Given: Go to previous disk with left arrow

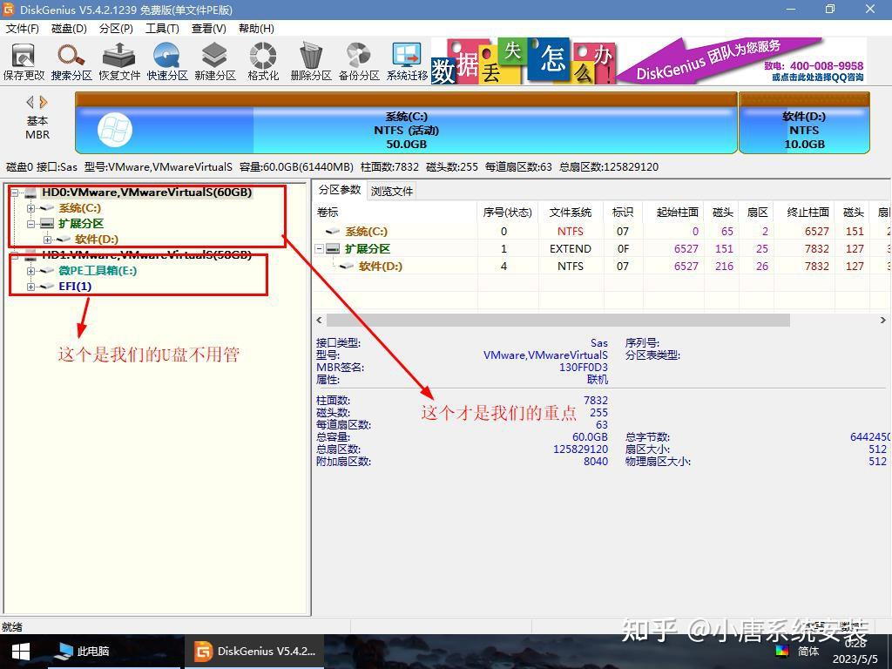Looking at the screenshot, I should coord(30,103).
